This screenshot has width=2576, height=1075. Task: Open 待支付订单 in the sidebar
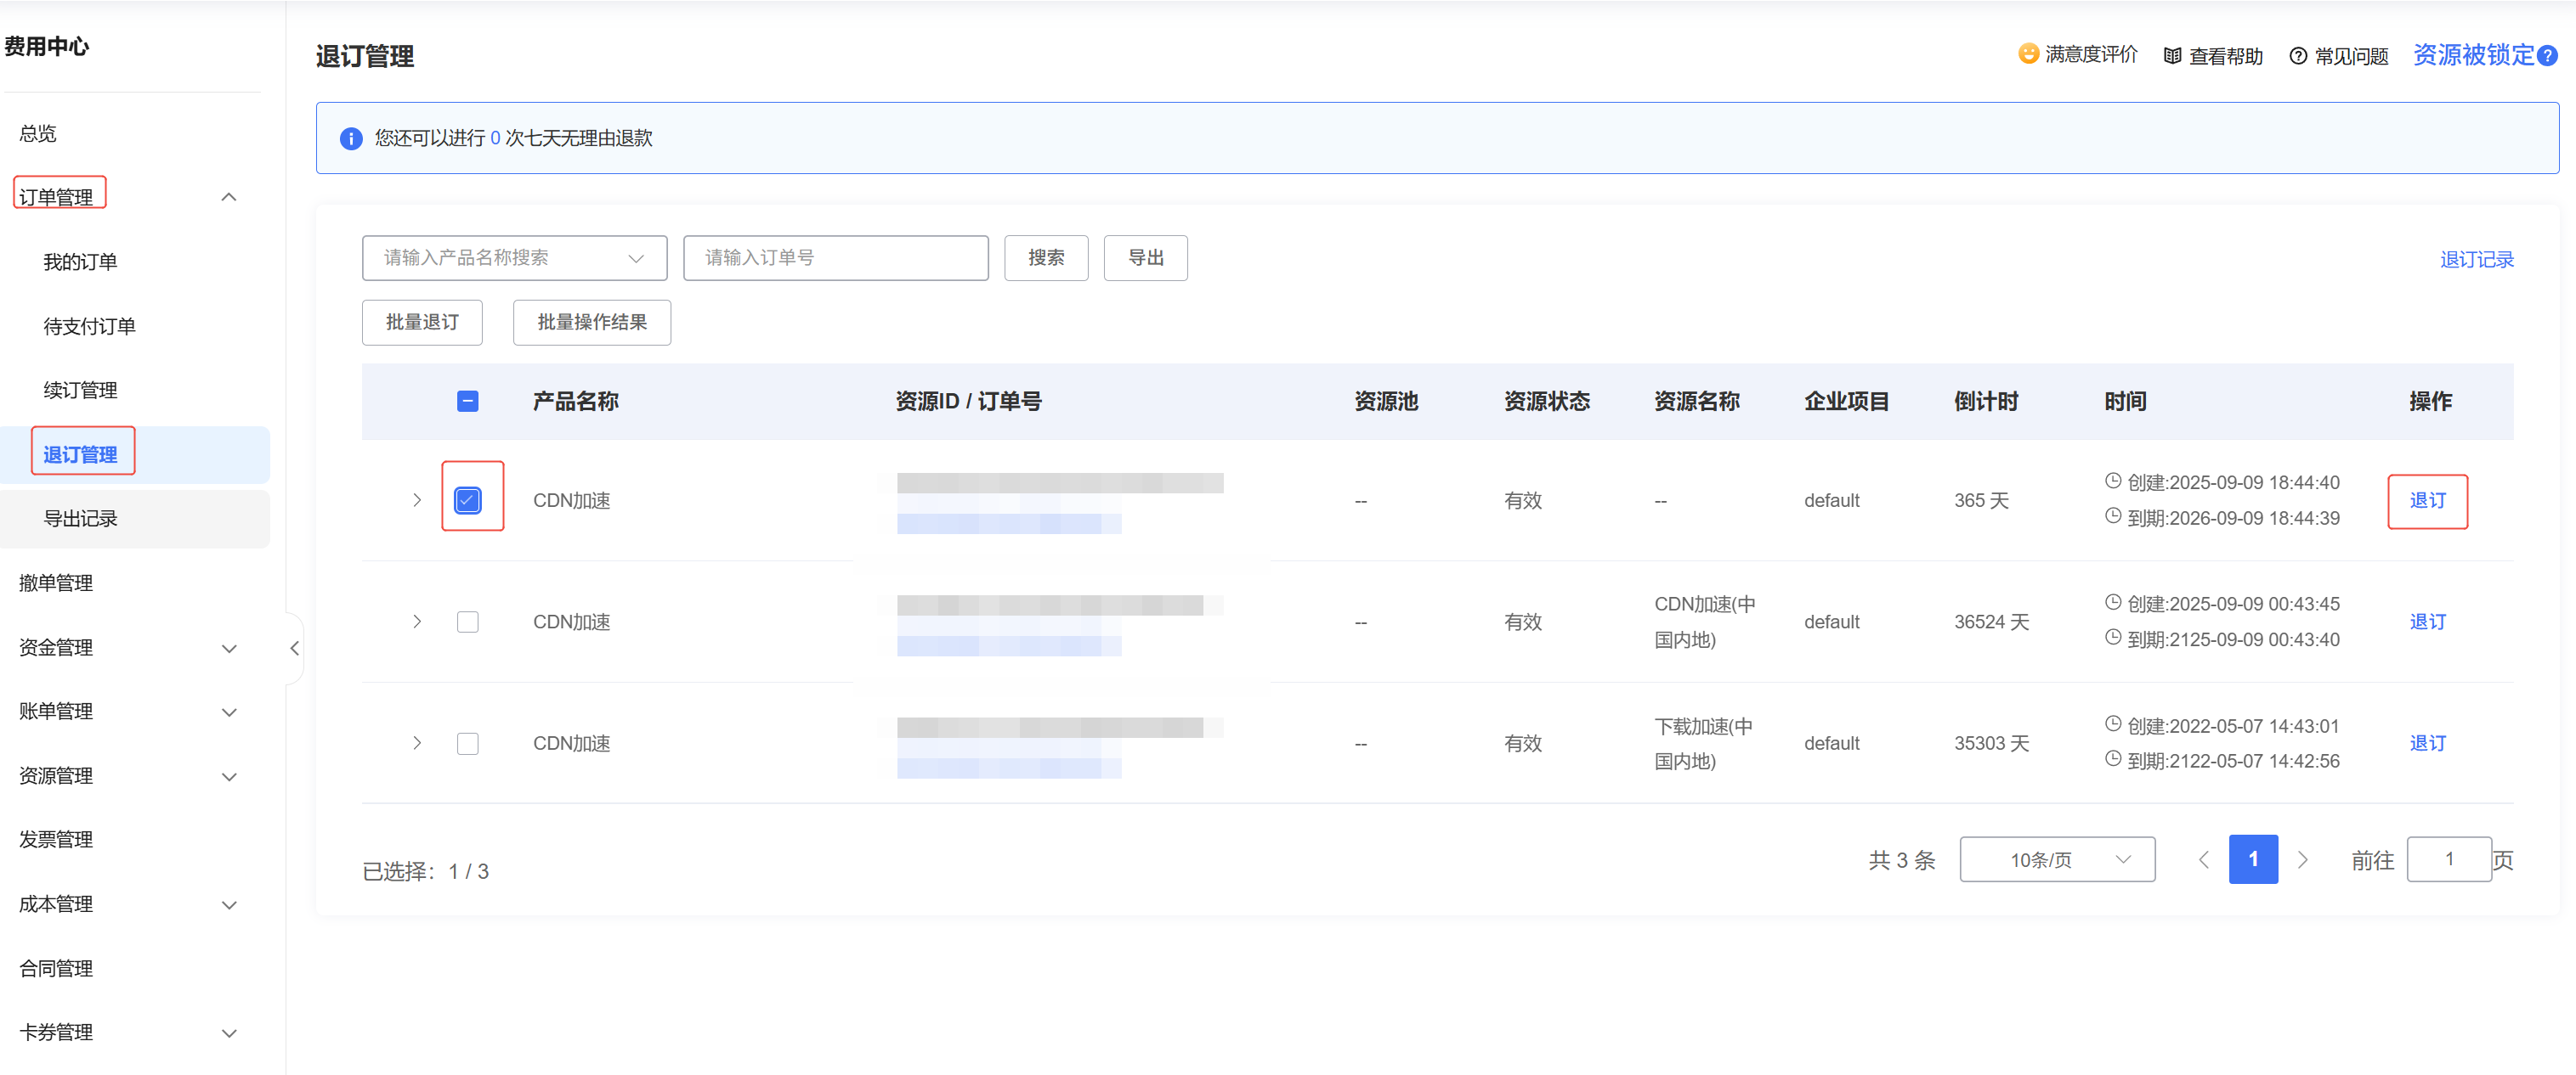click(x=89, y=326)
